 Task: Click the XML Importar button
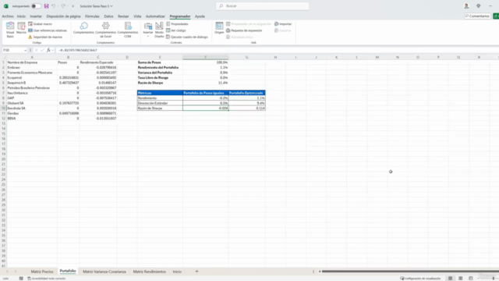pos(283,24)
